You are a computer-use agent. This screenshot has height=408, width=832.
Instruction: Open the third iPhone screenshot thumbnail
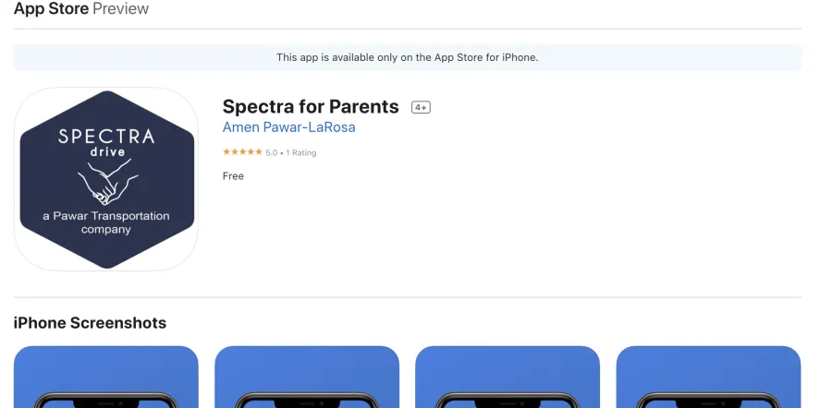tap(508, 377)
